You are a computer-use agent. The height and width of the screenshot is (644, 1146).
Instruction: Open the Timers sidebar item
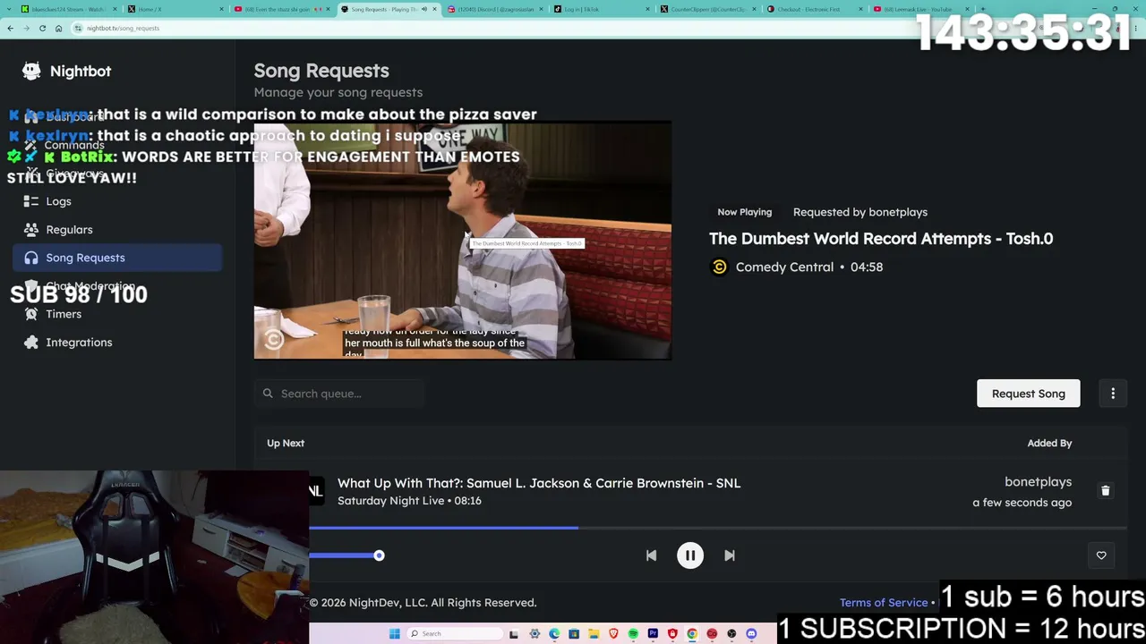coord(117,314)
